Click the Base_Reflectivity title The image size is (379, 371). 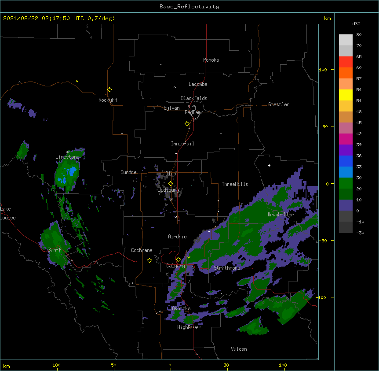coord(189,7)
